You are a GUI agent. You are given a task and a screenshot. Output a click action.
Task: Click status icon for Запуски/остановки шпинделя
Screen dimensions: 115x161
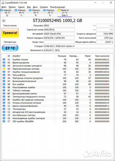coord(4,66)
